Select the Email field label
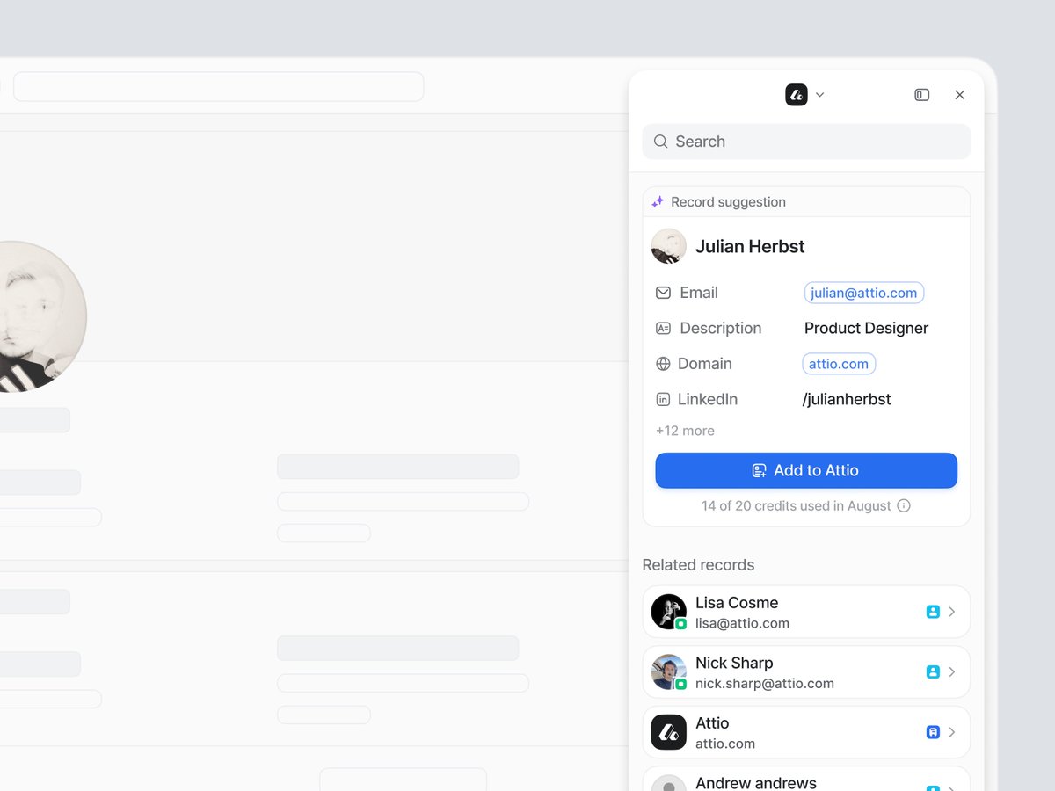The width and height of the screenshot is (1055, 791). pos(699,293)
